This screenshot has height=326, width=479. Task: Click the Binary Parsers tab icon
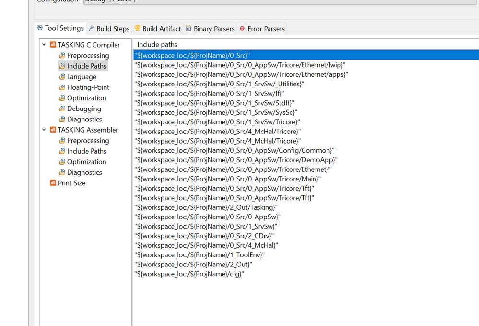tap(188, 29)
